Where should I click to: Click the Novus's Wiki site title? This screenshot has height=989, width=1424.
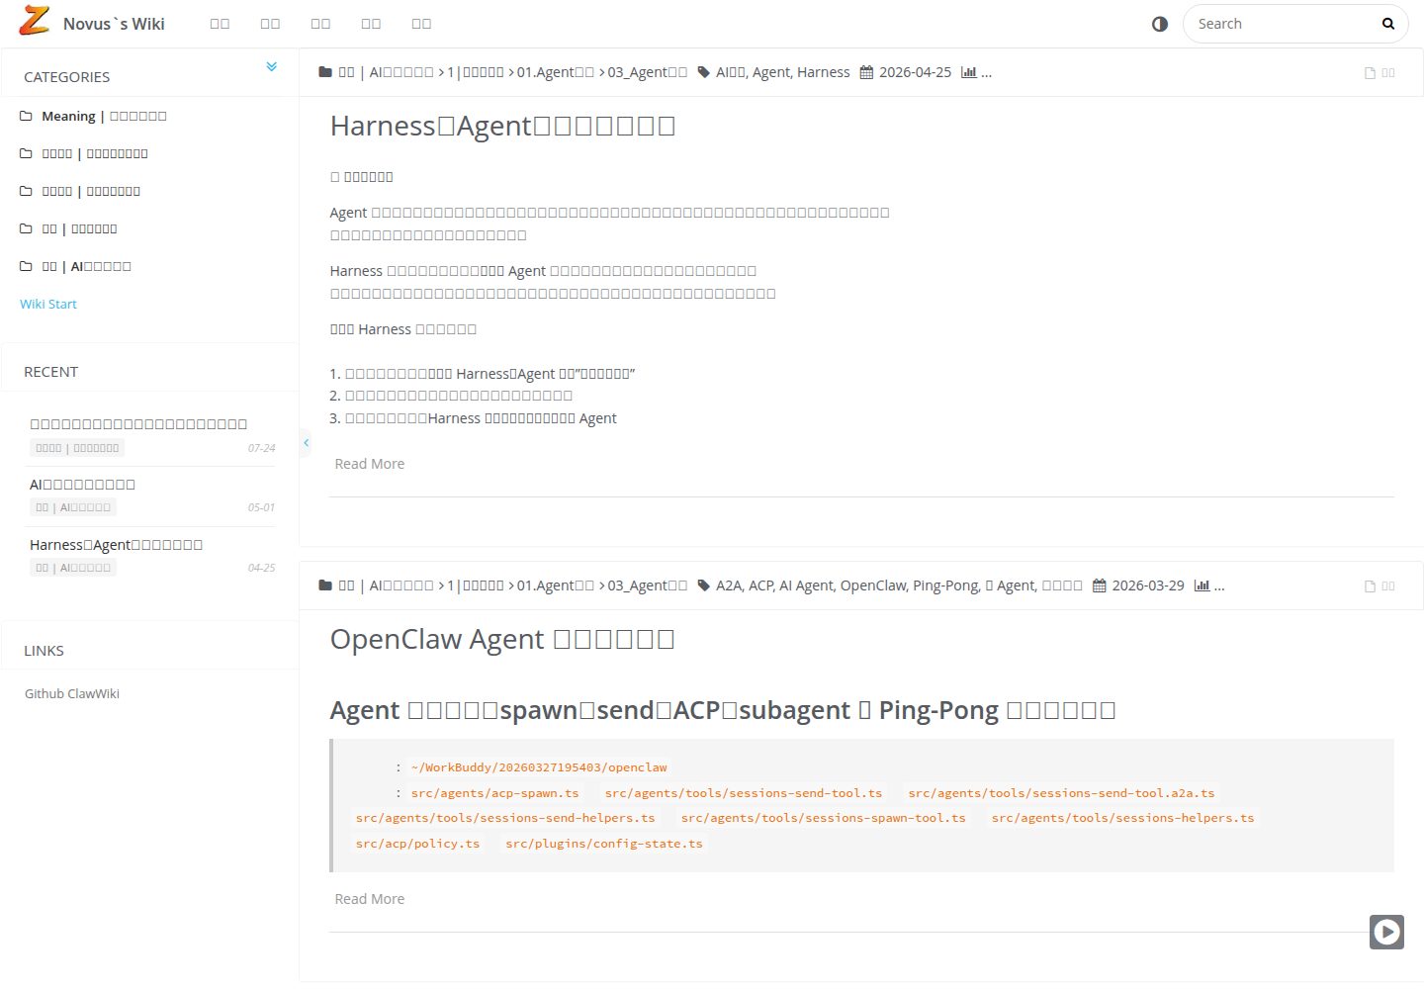tap(114, 24)
